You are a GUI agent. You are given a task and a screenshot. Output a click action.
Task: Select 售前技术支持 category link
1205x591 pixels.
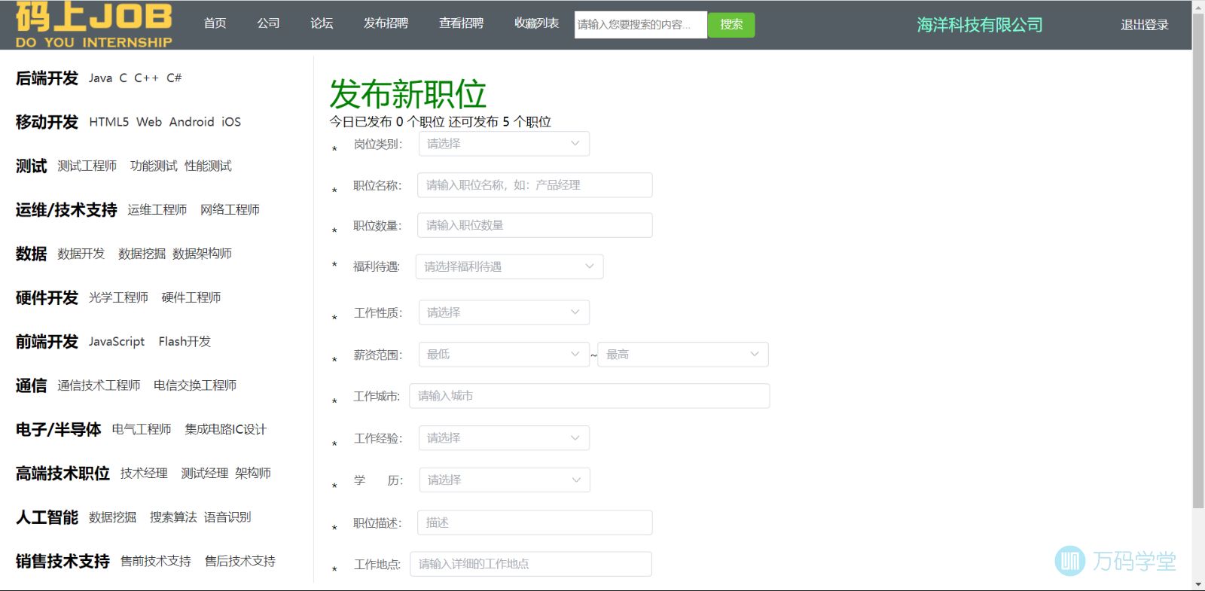[156, 561]
